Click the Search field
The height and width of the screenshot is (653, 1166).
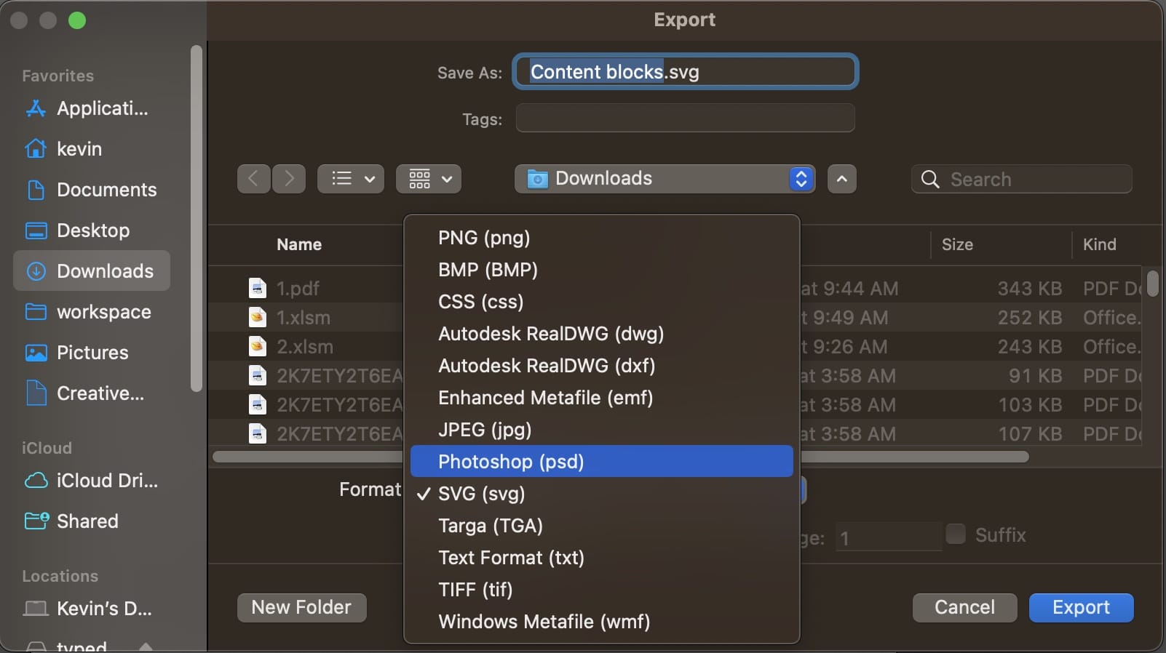tap(1022, 179)
